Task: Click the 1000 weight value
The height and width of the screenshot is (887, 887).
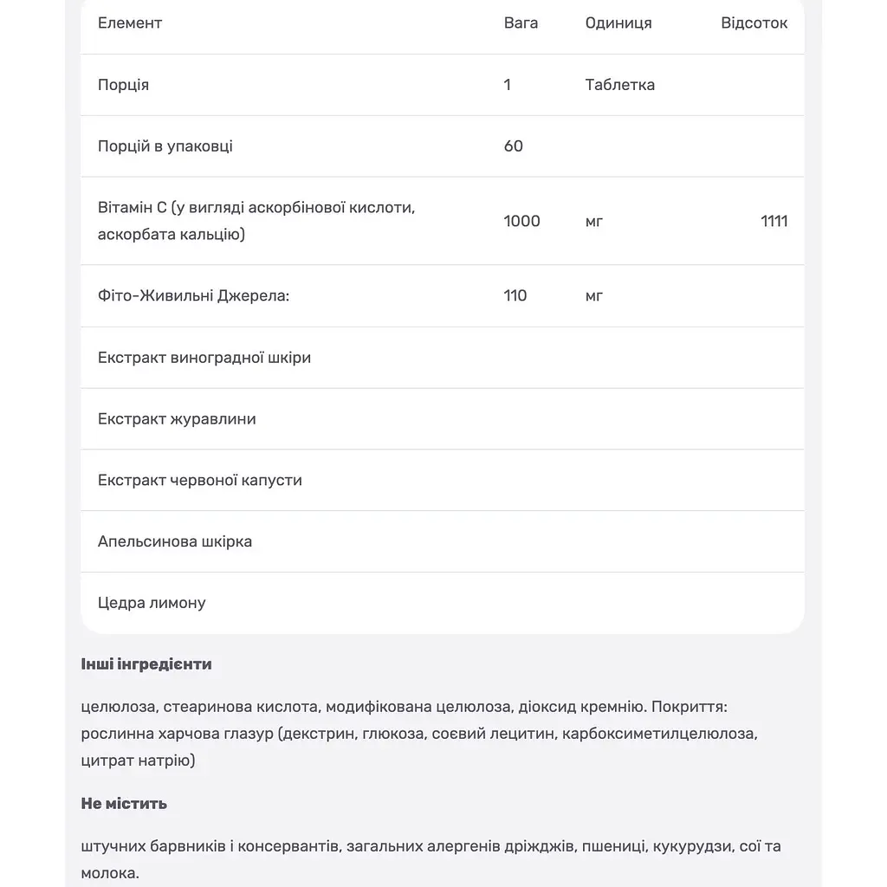Action: [521, 221]
